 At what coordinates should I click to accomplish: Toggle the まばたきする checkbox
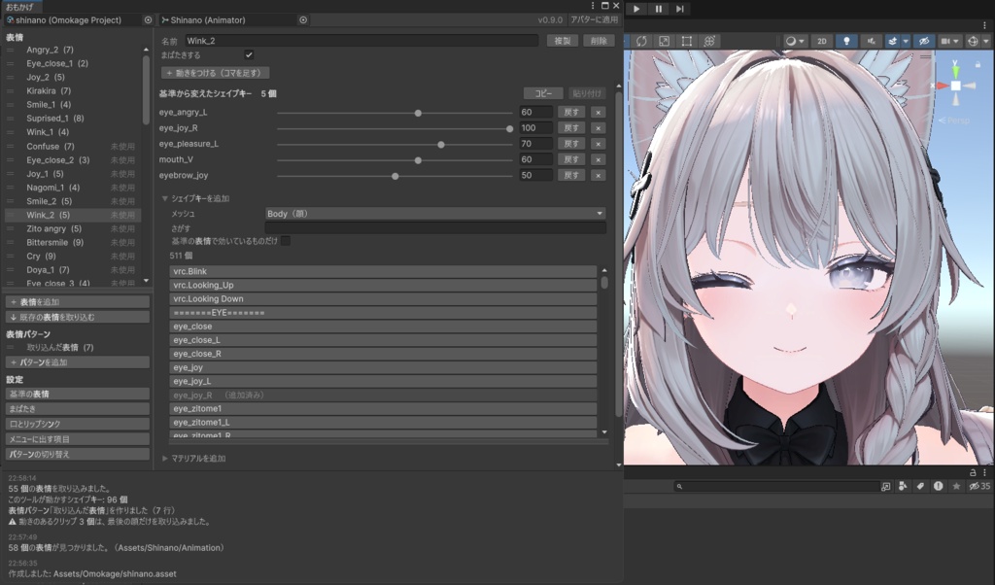point(249,55)
